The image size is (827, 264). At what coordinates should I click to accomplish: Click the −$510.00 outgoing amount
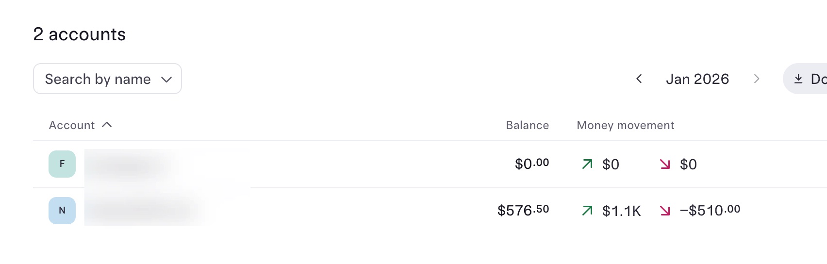pyautogui.click(x=710, y=211)
